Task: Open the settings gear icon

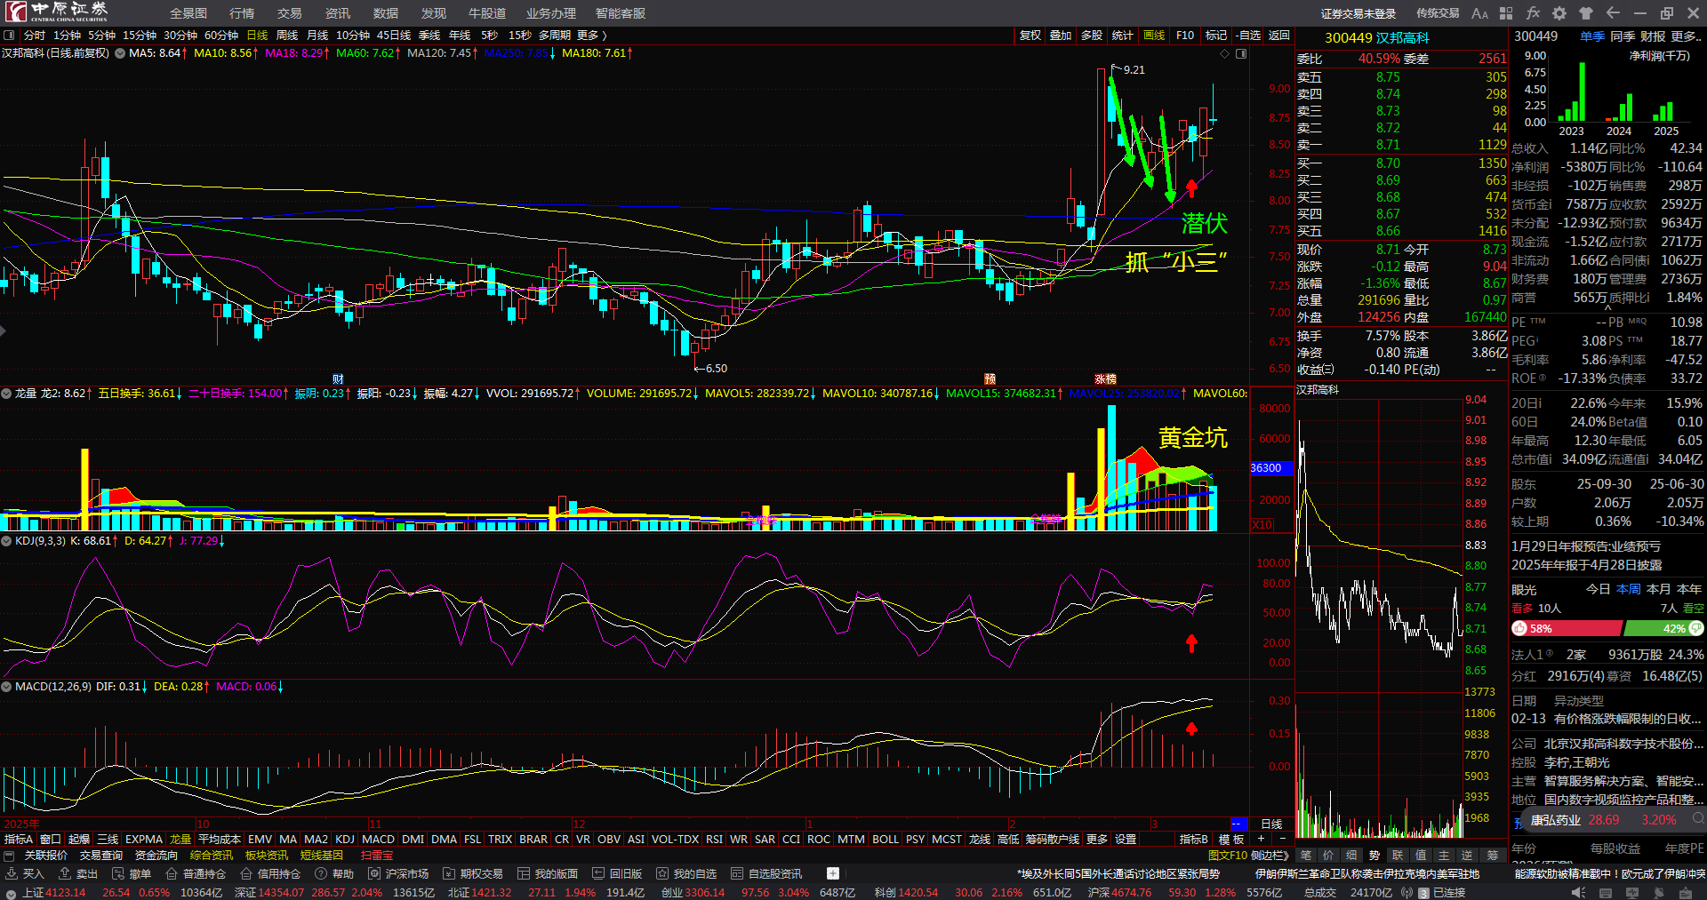Action: tap(1559, 13)
